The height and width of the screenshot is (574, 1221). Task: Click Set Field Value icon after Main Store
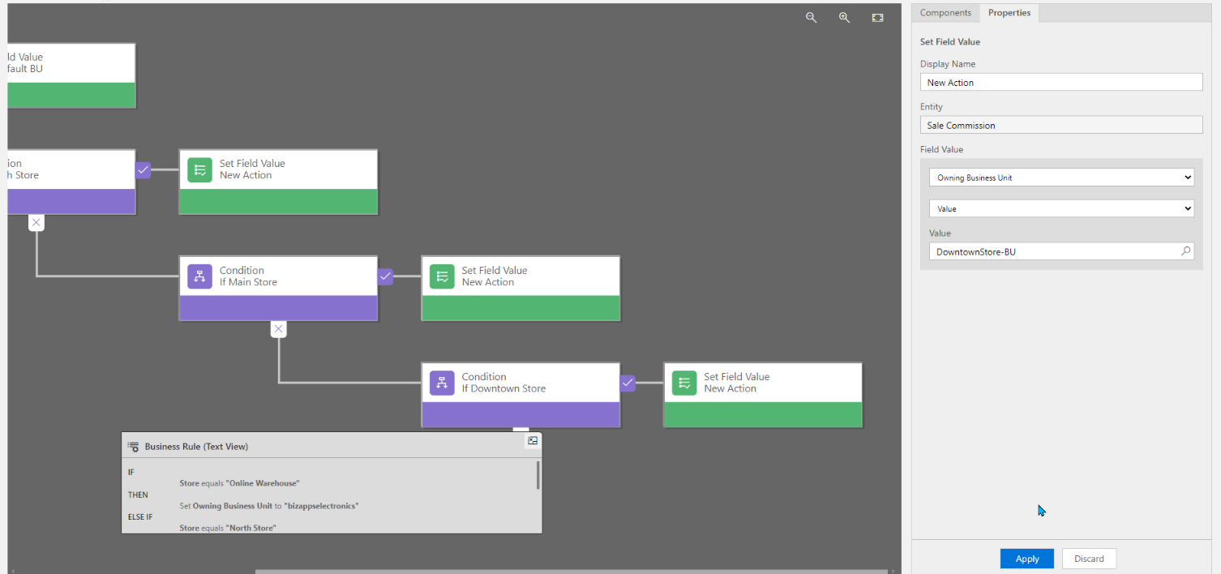click(x=442, y=276)
